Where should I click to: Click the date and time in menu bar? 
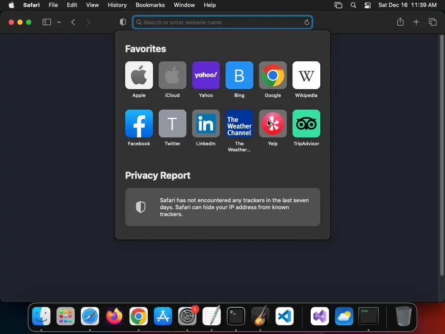(407, 5)
